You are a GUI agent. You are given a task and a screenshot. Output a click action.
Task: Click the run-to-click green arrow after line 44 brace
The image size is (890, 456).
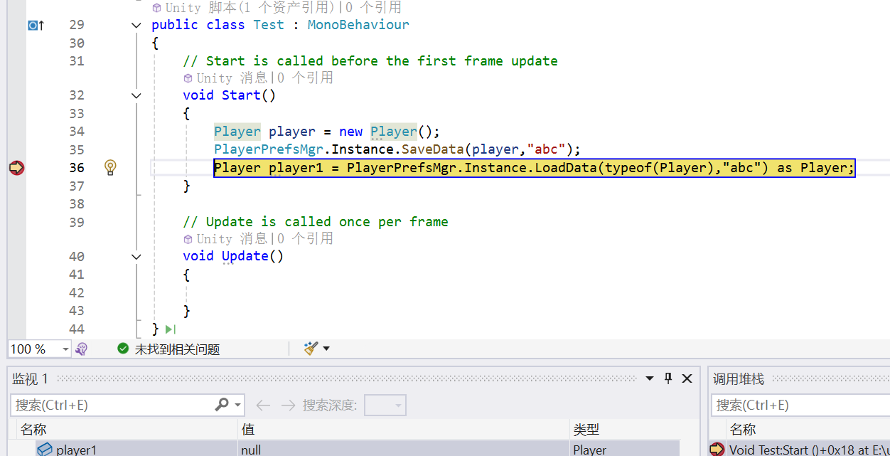(170, 329)
